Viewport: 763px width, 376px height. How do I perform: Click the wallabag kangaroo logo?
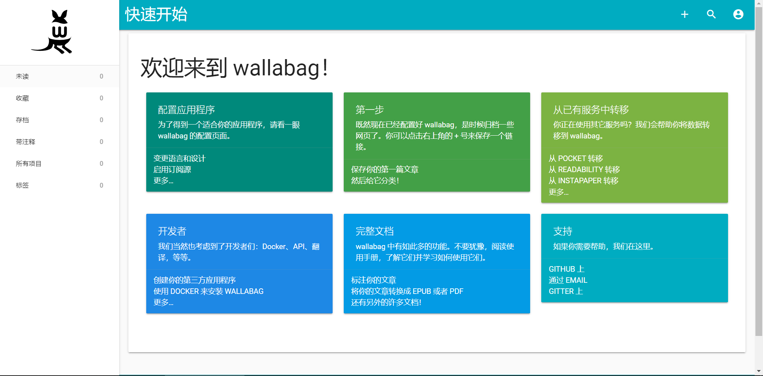[52, 32]
